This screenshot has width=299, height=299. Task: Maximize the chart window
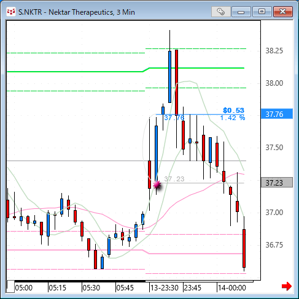click(262, 12)
